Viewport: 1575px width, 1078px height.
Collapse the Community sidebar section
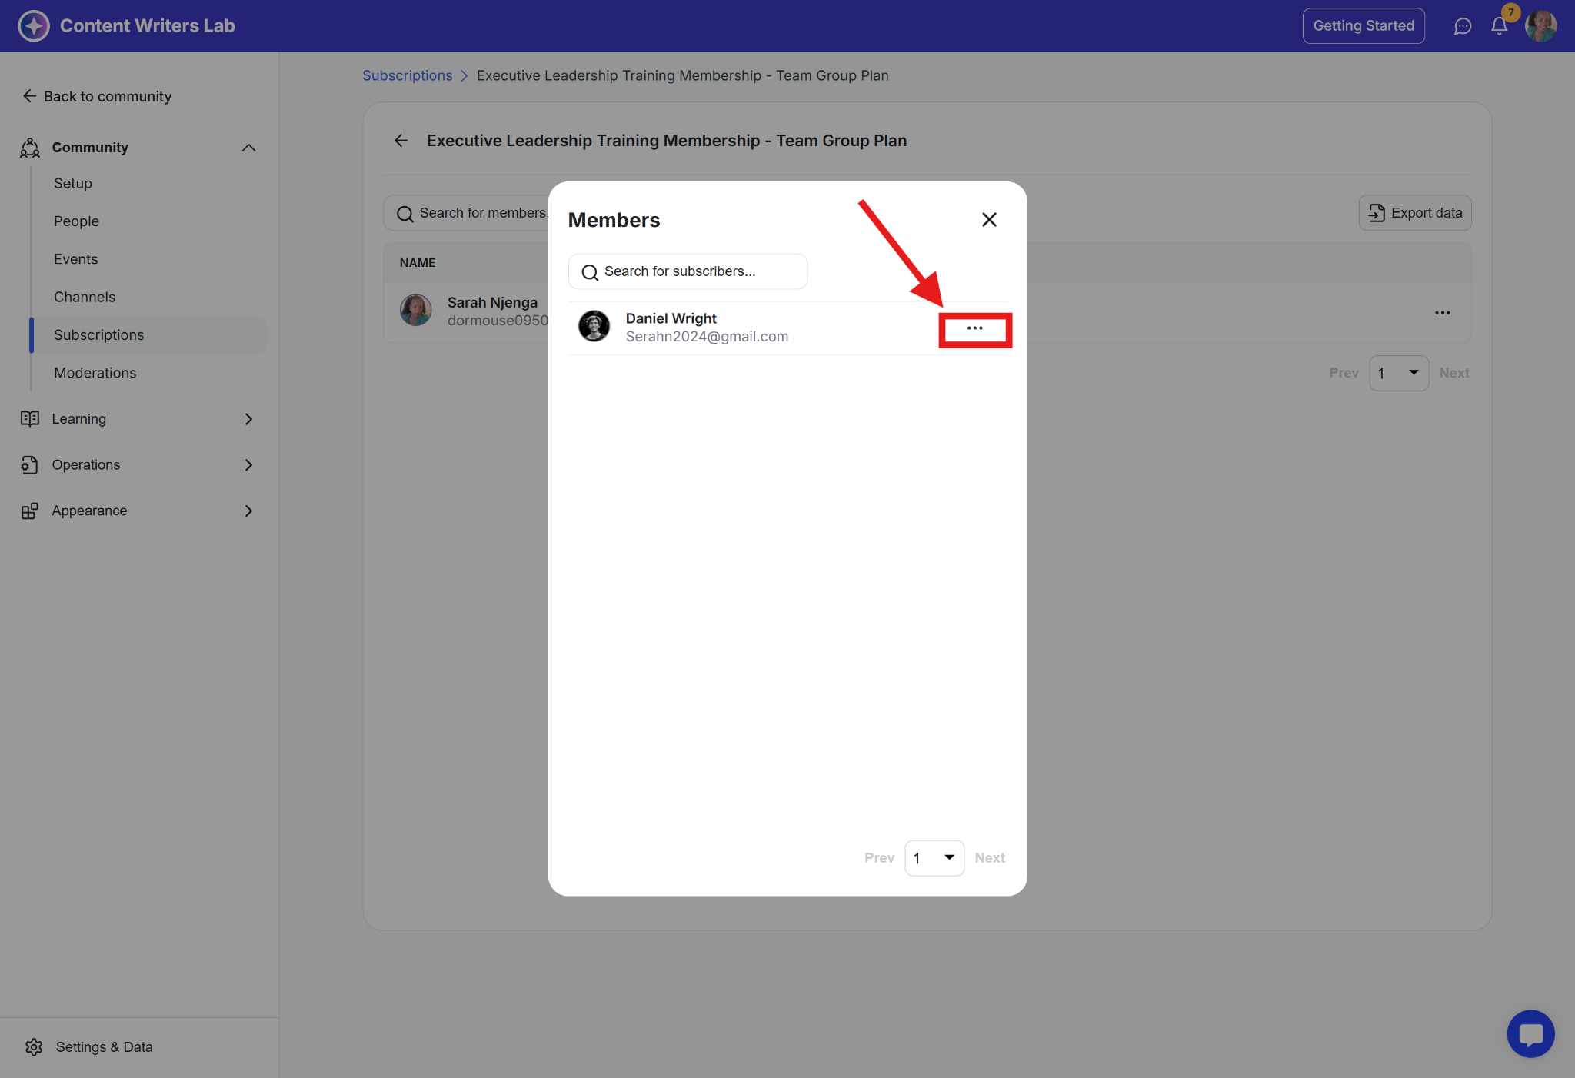tap(248, 148)
